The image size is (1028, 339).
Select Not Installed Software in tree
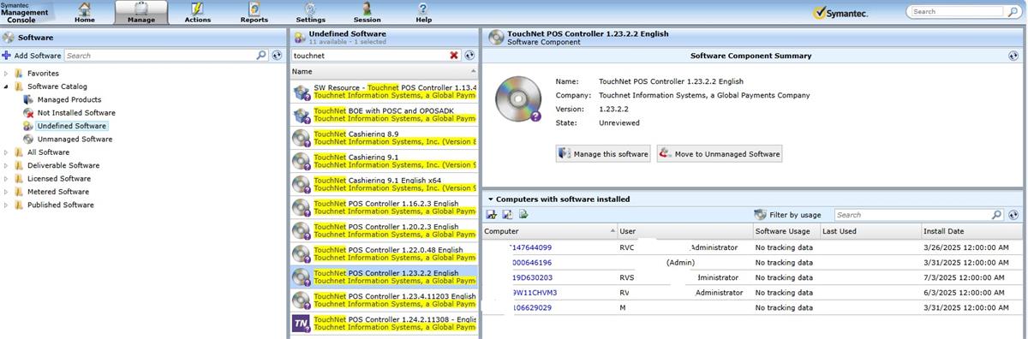click(76, 113)
